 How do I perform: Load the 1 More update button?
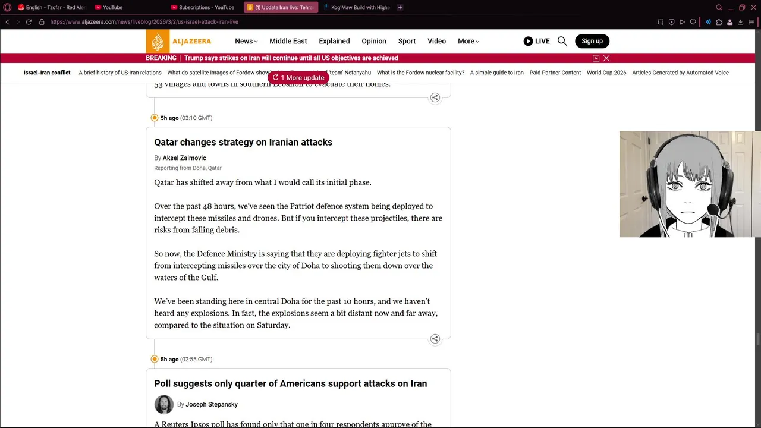pyautogui.click(x=298, y=78)
